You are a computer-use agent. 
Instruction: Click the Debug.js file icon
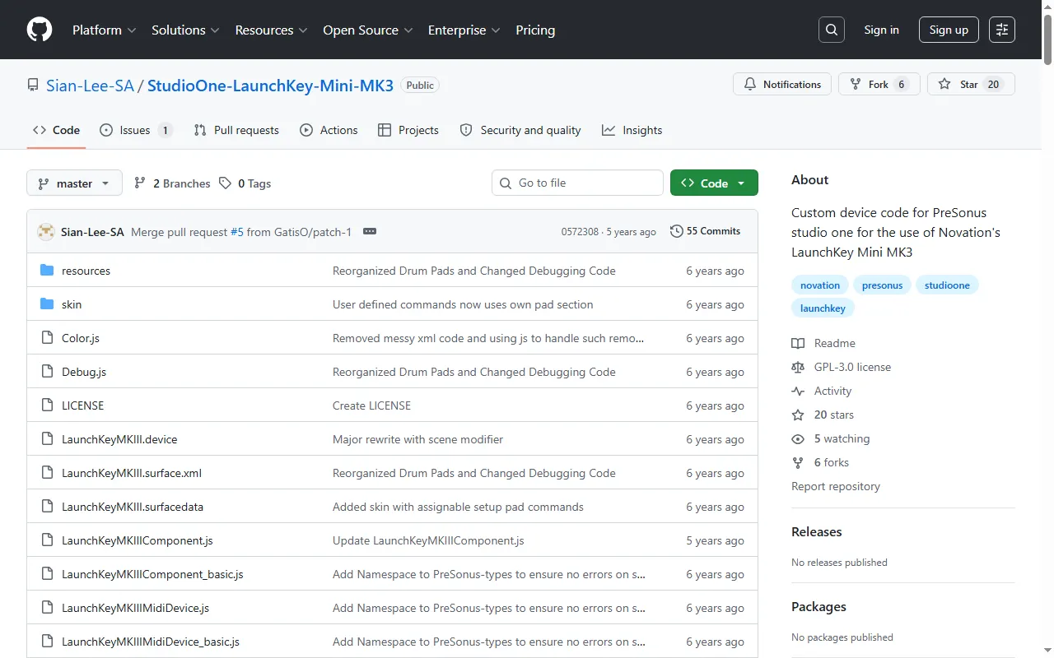coord(47,372)
